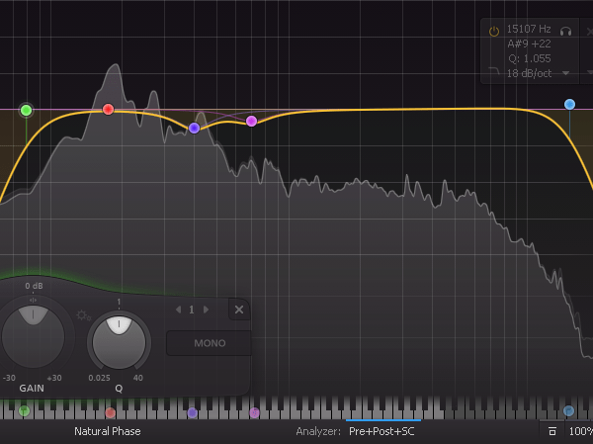Click the gain-Q link gear icon
Image resolution: width=593 pixels, height=444 pixels.
81,315
